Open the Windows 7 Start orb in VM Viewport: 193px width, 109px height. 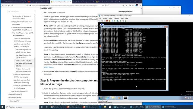point(101,98)
